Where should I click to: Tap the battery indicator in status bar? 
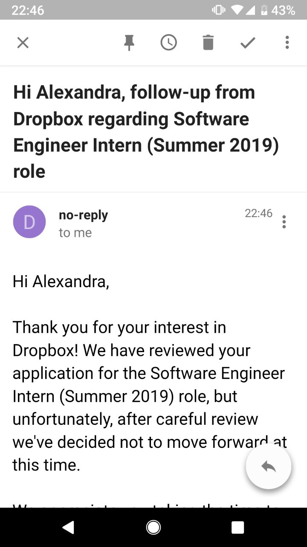265,10
